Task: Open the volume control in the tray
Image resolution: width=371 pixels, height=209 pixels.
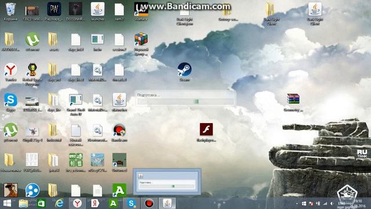Action: coord(332,204)
